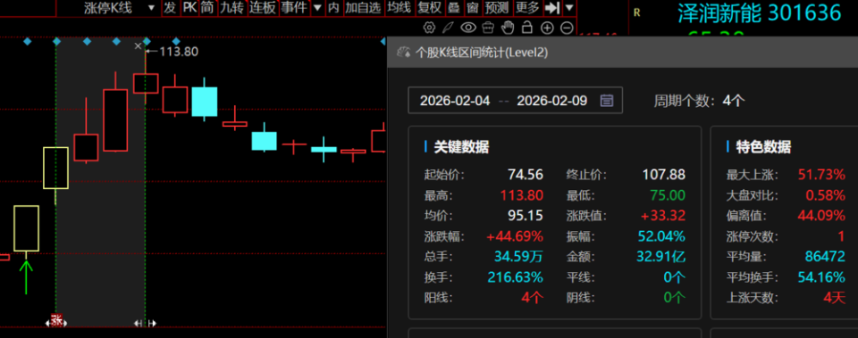Open the 事件 events button
The width and height of the screenshot is (858, 338).
[294, 8]
